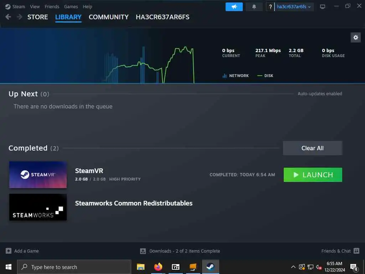The width and height of the screenshot is (365, 274).
Task: Open 7-Zip from taskbar
Action: [175, 267]
